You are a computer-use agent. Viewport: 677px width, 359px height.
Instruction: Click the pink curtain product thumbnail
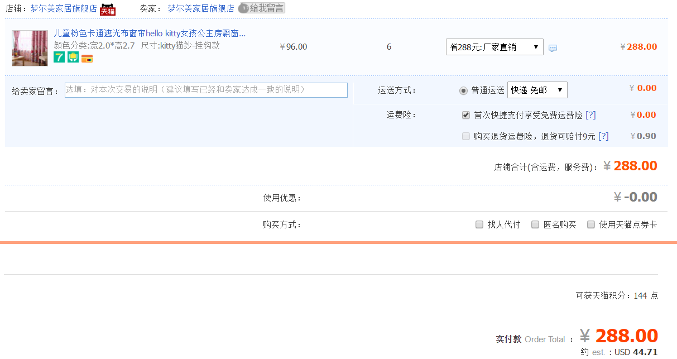pos(30,48)
